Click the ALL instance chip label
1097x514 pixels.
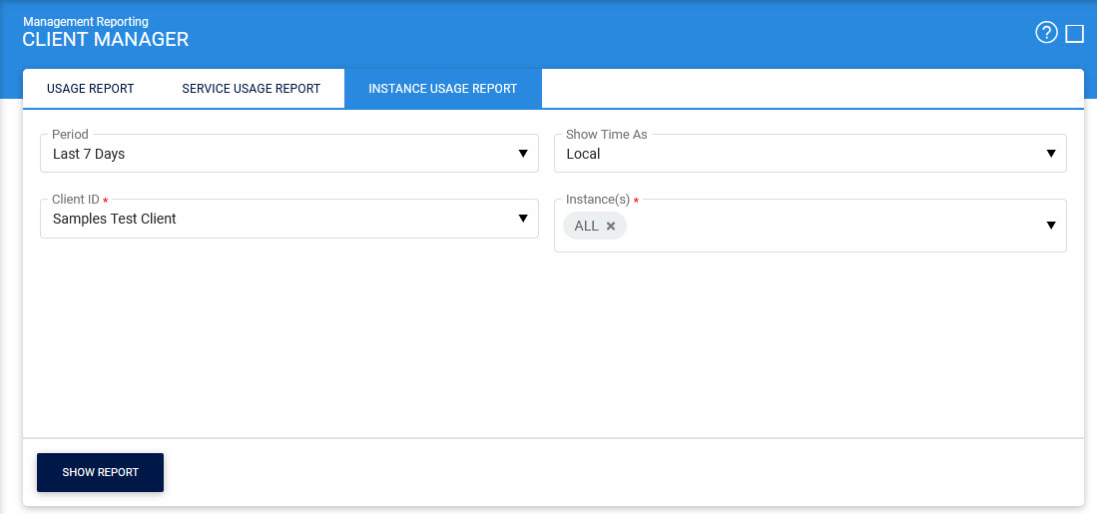coord(586,227)
